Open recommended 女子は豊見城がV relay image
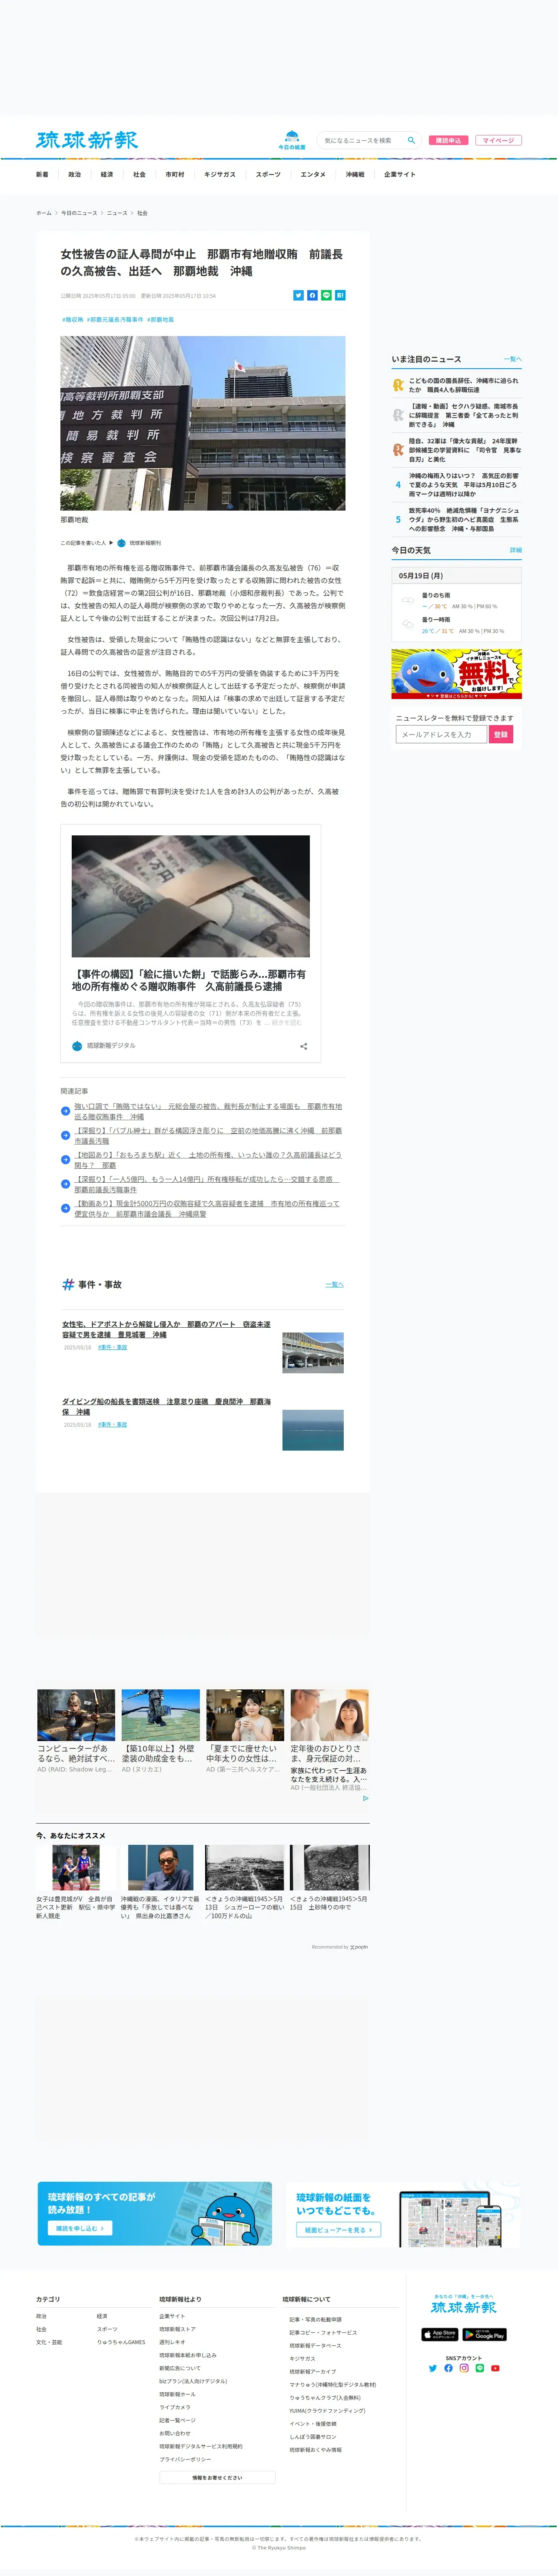The width and height of the screenshot is (558, 2576). [76, 1867]
